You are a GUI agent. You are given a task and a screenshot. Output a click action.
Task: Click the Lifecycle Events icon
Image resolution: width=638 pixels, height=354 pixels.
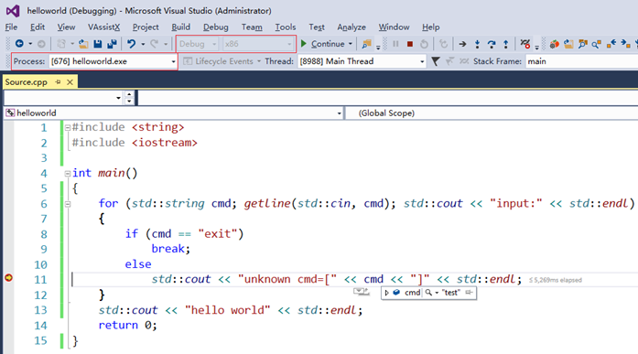[188, 61]
